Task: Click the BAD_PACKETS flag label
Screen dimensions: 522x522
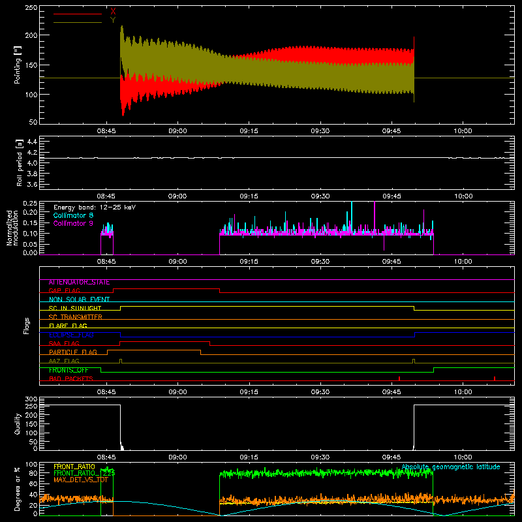Action: tap(71, 378)
